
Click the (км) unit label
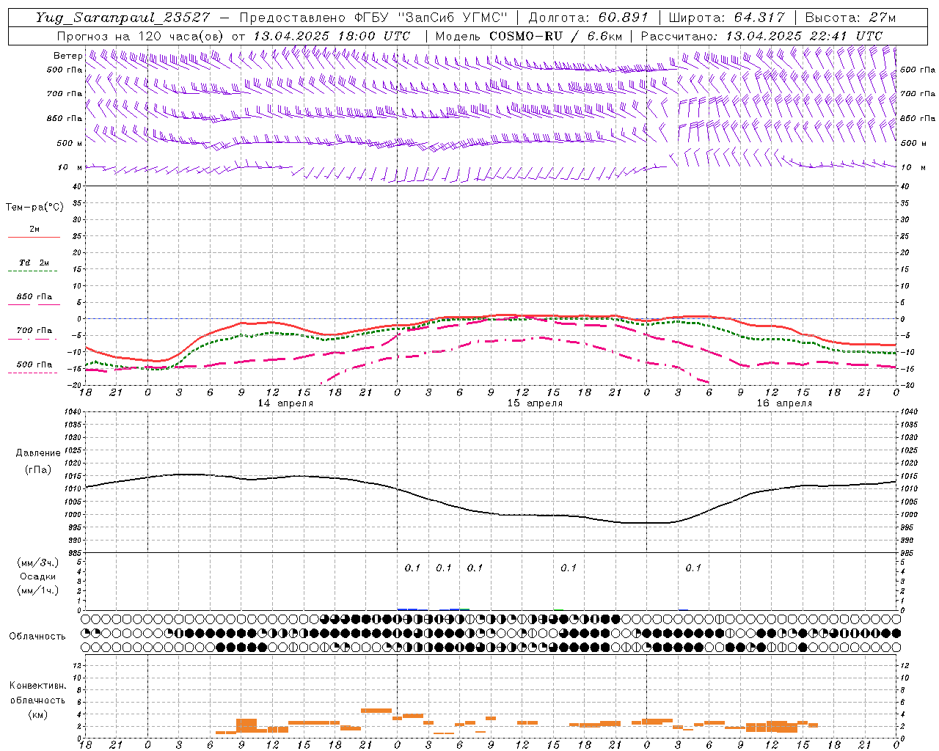click(x=38, y=714)
